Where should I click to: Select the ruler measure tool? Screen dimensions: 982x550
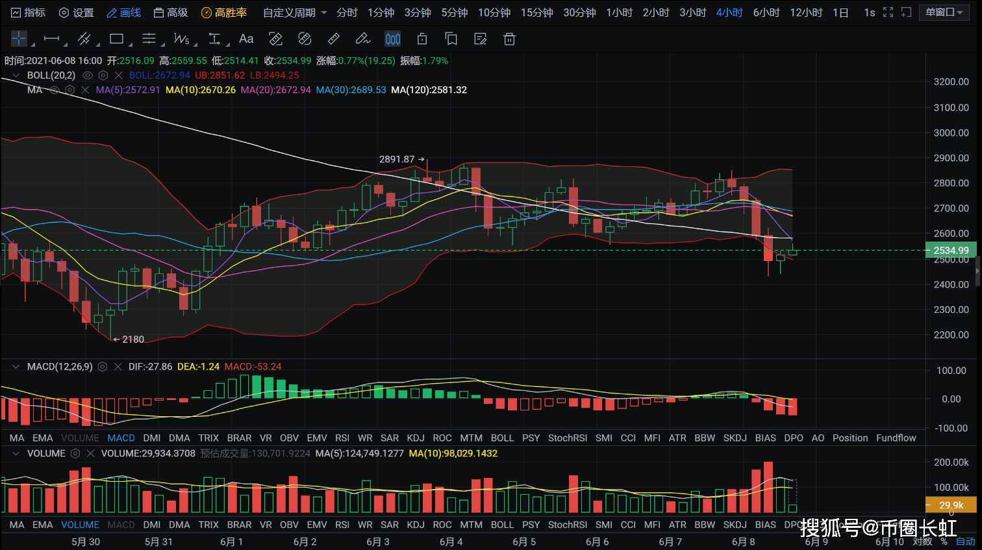334,39
